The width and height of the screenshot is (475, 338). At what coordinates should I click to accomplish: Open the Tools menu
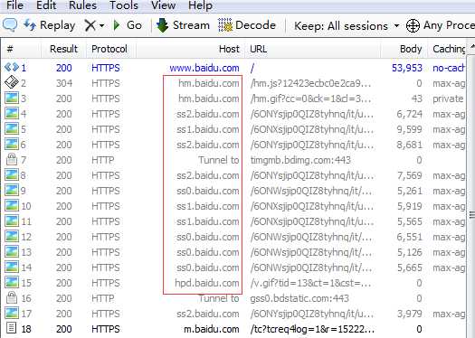click(124, 5)
